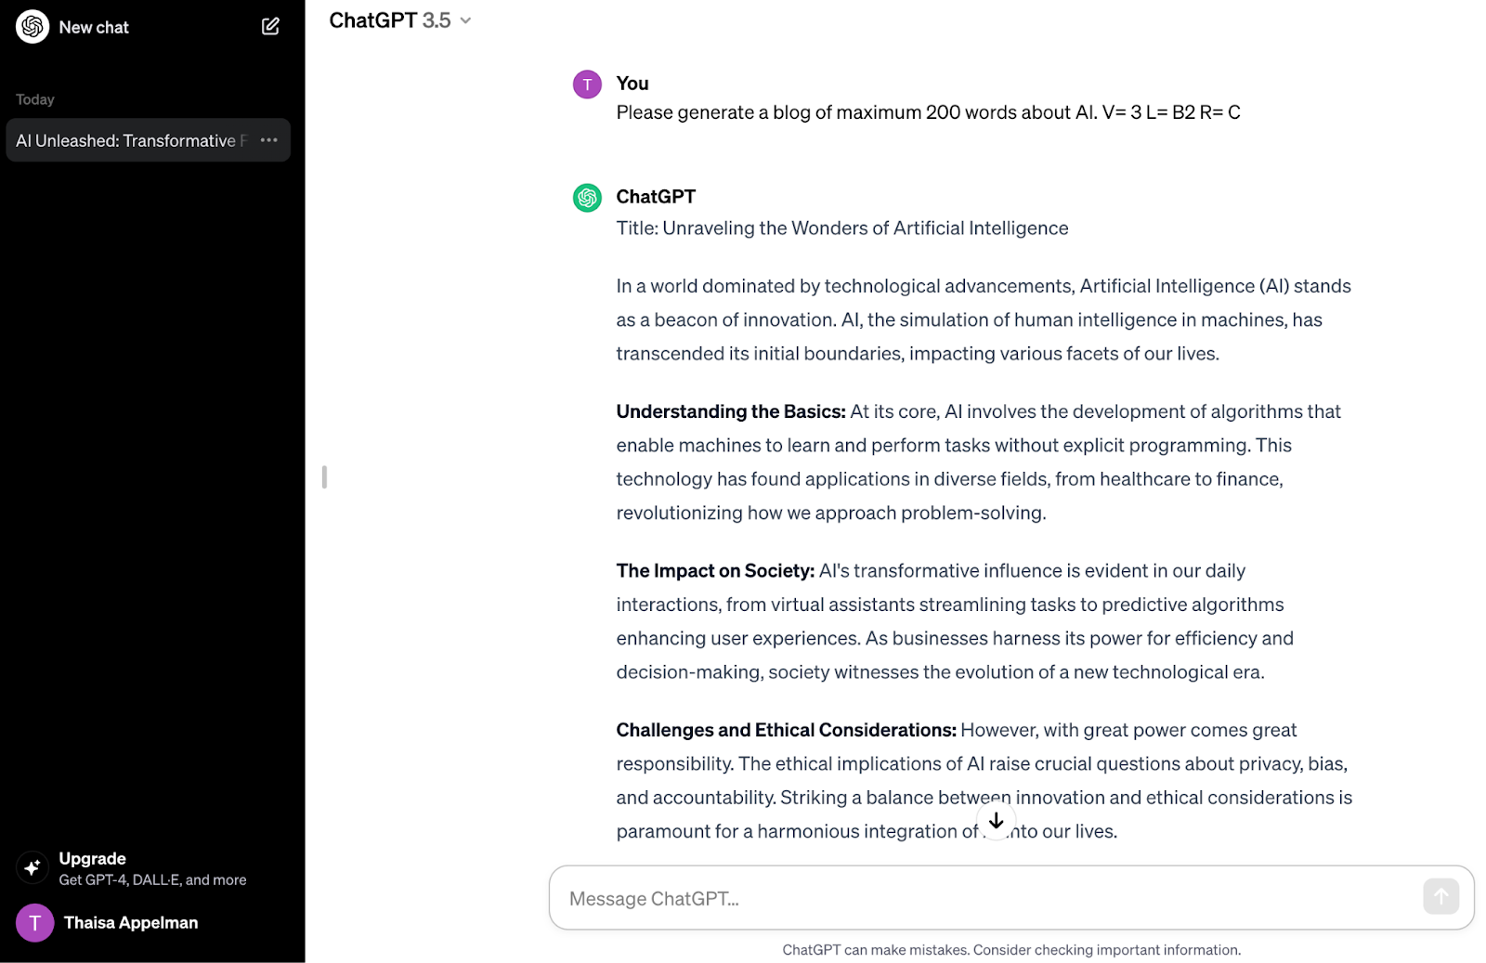Select the AI Unleashed: Transformative chat
This screenshot has width=1486, height=963.
pos(130,140)
